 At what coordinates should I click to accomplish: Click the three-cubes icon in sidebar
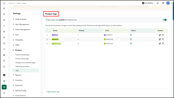4,55
